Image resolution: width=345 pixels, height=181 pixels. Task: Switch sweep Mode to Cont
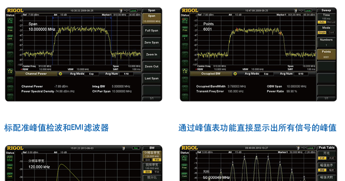pyautogui.click(x=331, y=32)
